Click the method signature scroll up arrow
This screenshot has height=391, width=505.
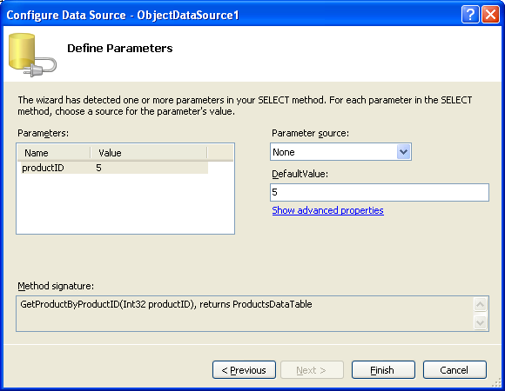[480, 305]
